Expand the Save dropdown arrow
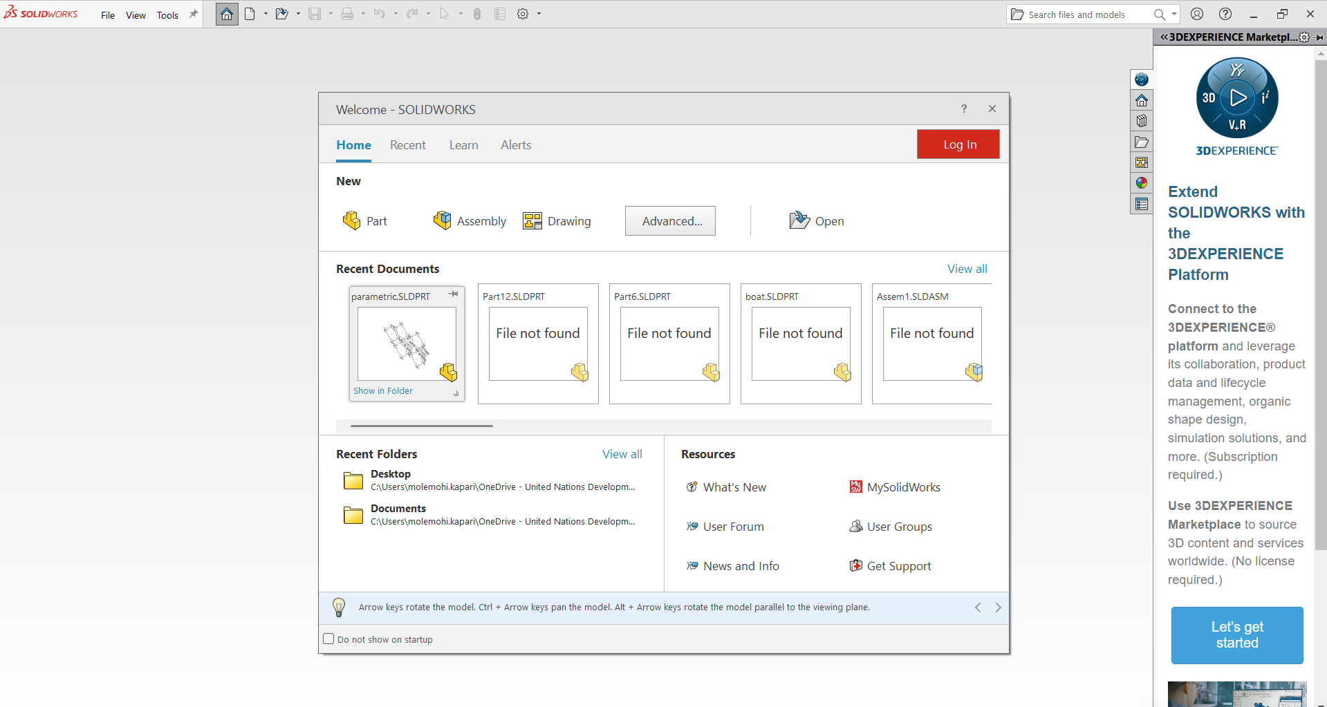The image size is (1327, 707). (x=331, y=14)
